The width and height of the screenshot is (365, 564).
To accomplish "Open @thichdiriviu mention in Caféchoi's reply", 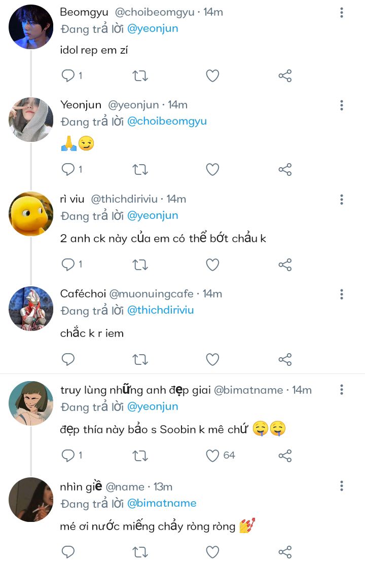I will [x=161, y=310].
